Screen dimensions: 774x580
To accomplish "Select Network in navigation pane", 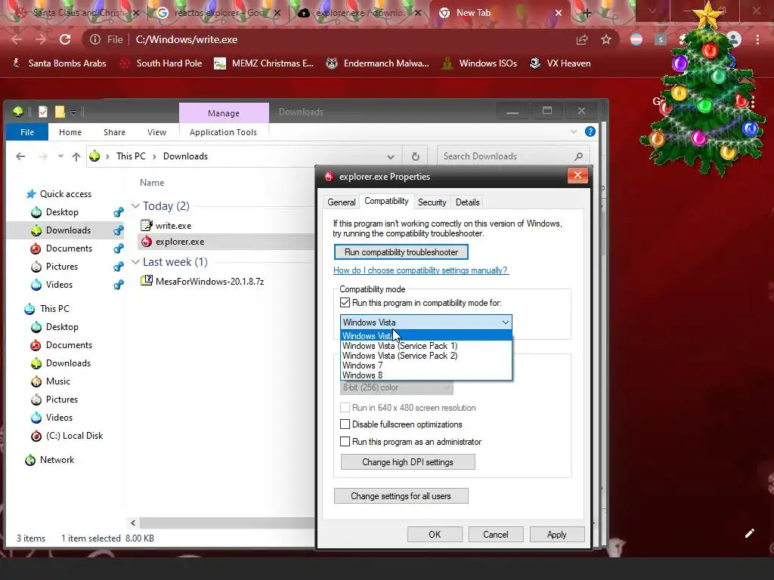I will pos(57,460).
